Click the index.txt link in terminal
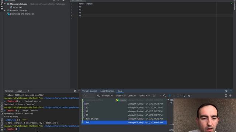The height and width of the screenshot is (132, 236). tap(11, 120)
